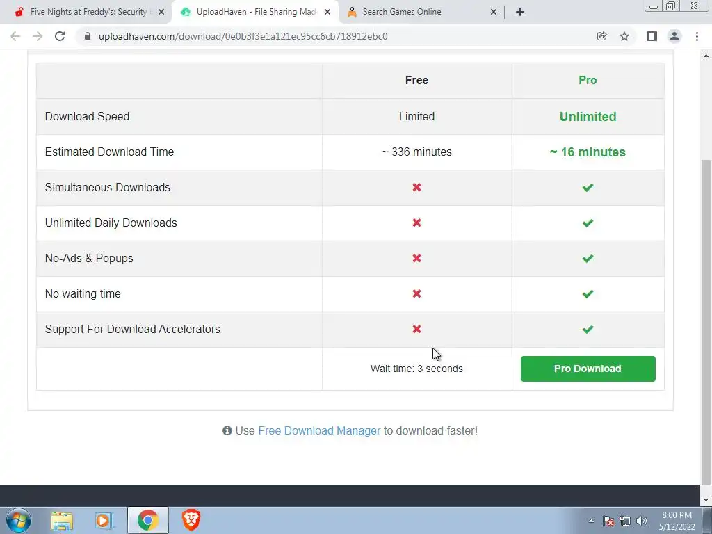Click the Unlimited Daily Downloads row label
The width and height of the screenshot is (712, 534).
coord(111,222)
